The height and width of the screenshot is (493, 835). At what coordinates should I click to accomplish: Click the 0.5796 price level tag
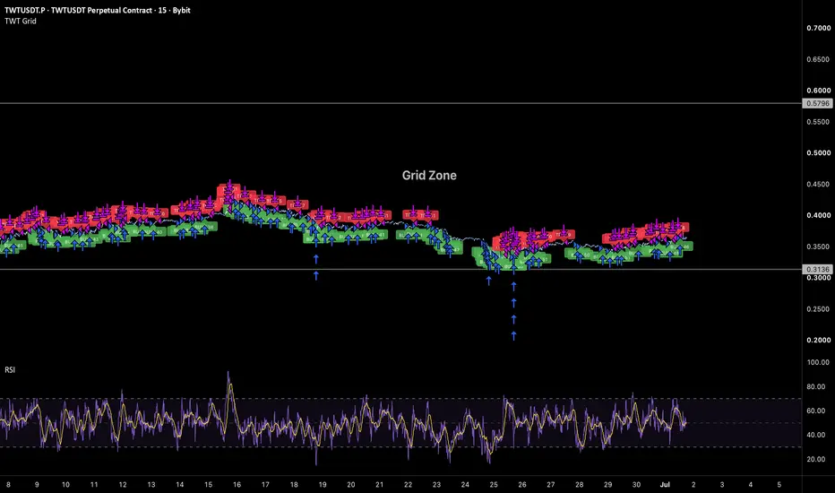817,103
